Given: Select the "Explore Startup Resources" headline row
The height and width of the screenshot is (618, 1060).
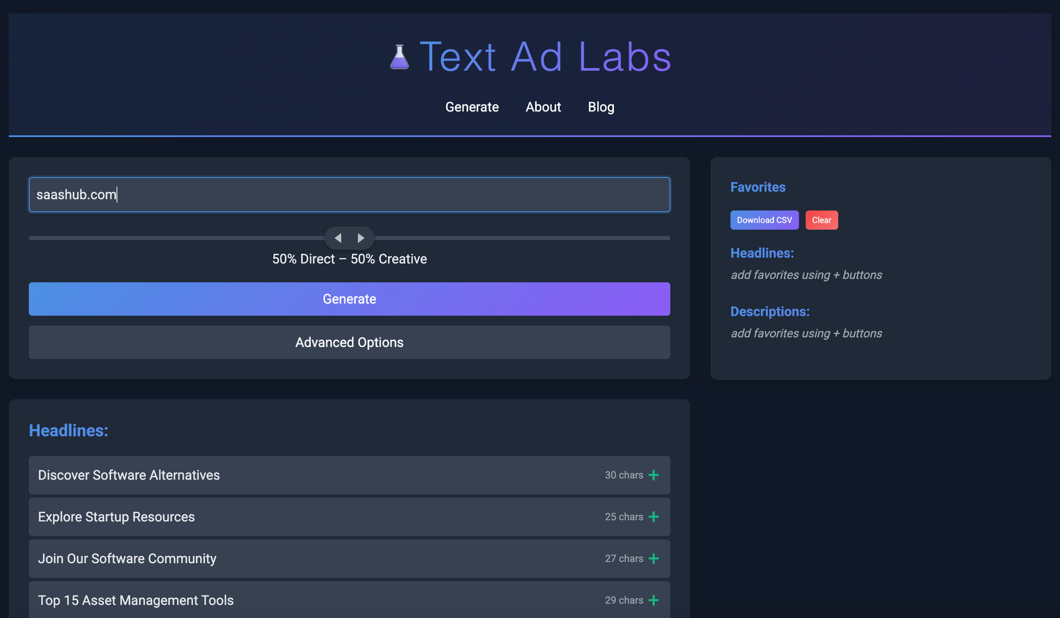Looking at the screenshot, I should [349, 517].
